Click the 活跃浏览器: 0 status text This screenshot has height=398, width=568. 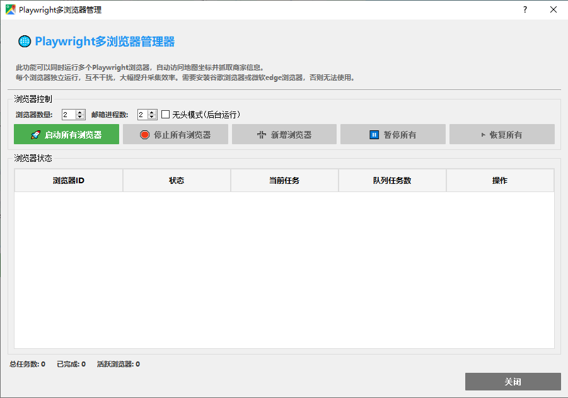coord(118,364)
